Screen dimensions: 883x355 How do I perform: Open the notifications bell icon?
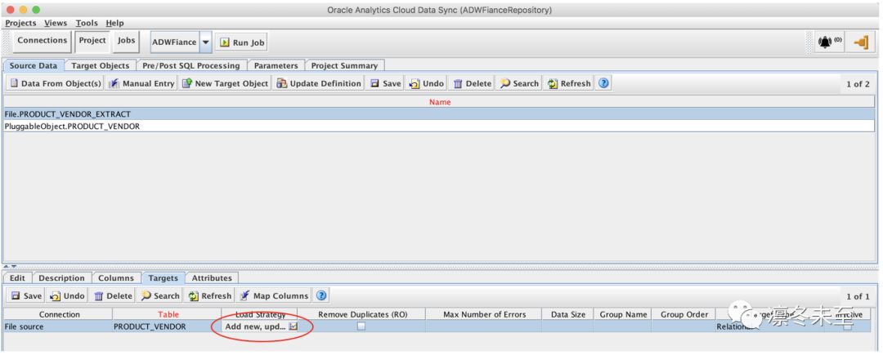click(x=830, y=42)
